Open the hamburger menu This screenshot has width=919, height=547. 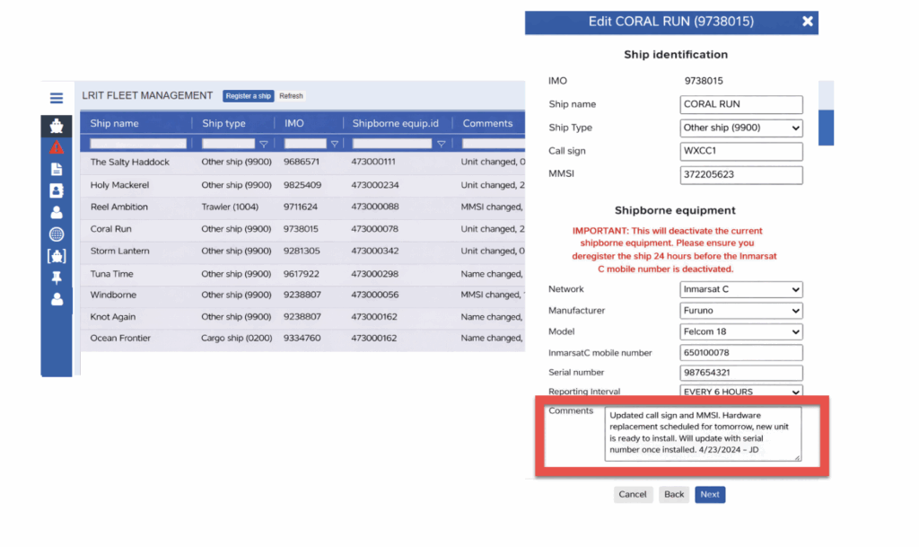[x=57, y=99]
